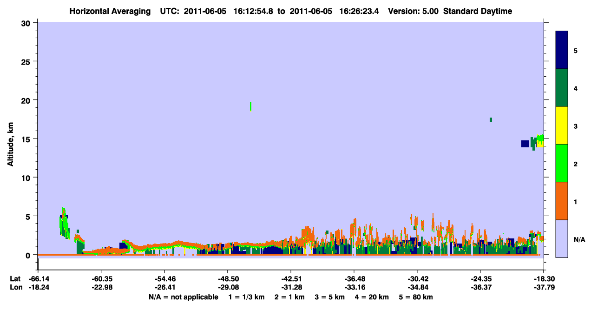
Task: Click legend text '5 = 80 km'
Action: tap(416, 297)
